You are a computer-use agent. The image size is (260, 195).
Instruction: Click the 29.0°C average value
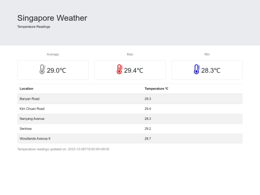tap(56, 70)
